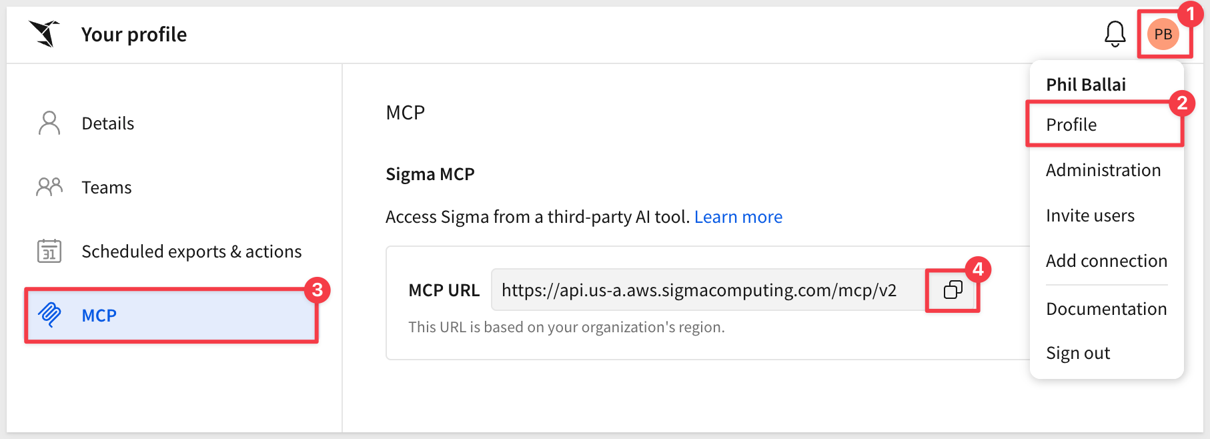Open Documentation from the dropdown menu
Viewport: 1210px width, 439px height.
coord(1105,309)
